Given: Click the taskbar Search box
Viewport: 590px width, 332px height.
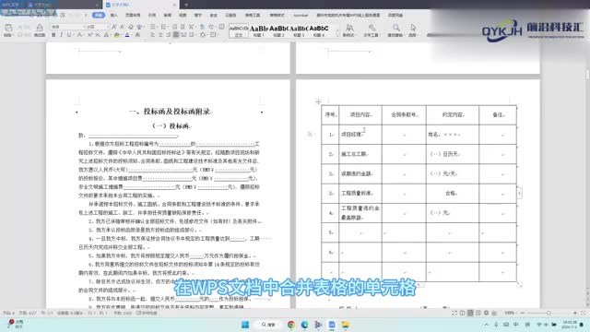Looking at the screenshot, I should pyautogui.click(x=268, y=325).
